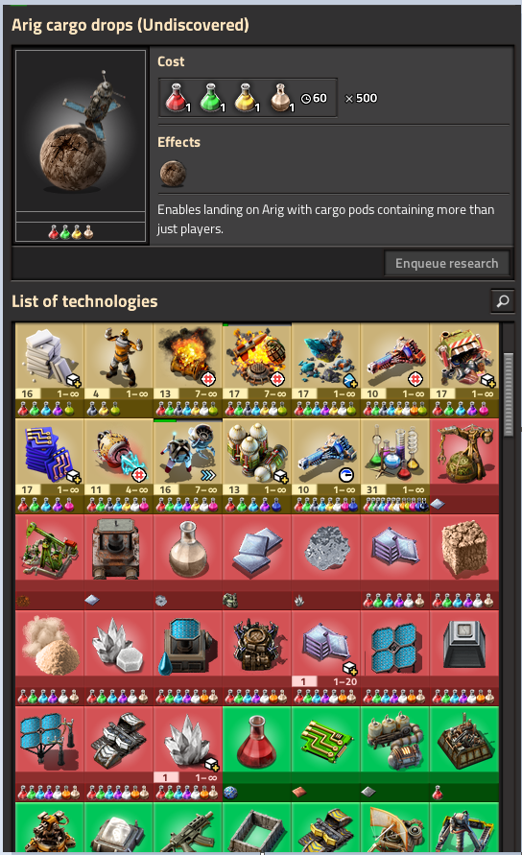Image resolution: width=522 pixels, height=855 pixels.
Task: Click the Arig planet effect icon
Action: 173,174
